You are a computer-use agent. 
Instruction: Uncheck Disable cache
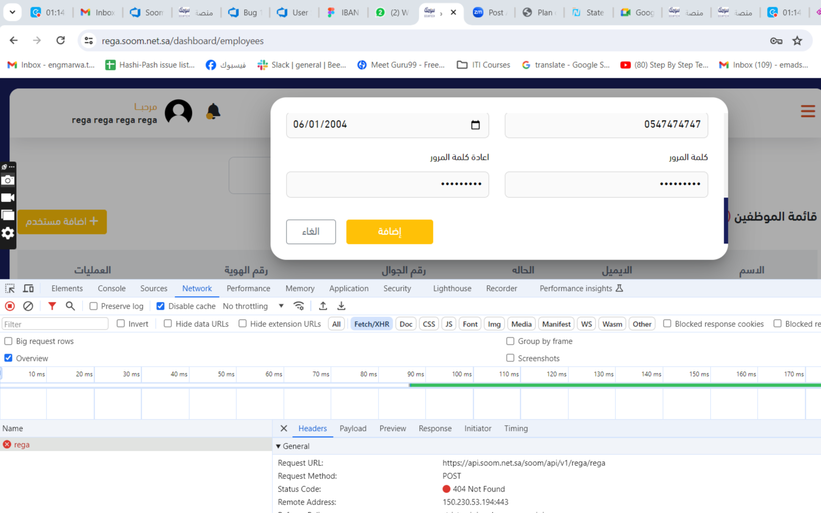161,306
